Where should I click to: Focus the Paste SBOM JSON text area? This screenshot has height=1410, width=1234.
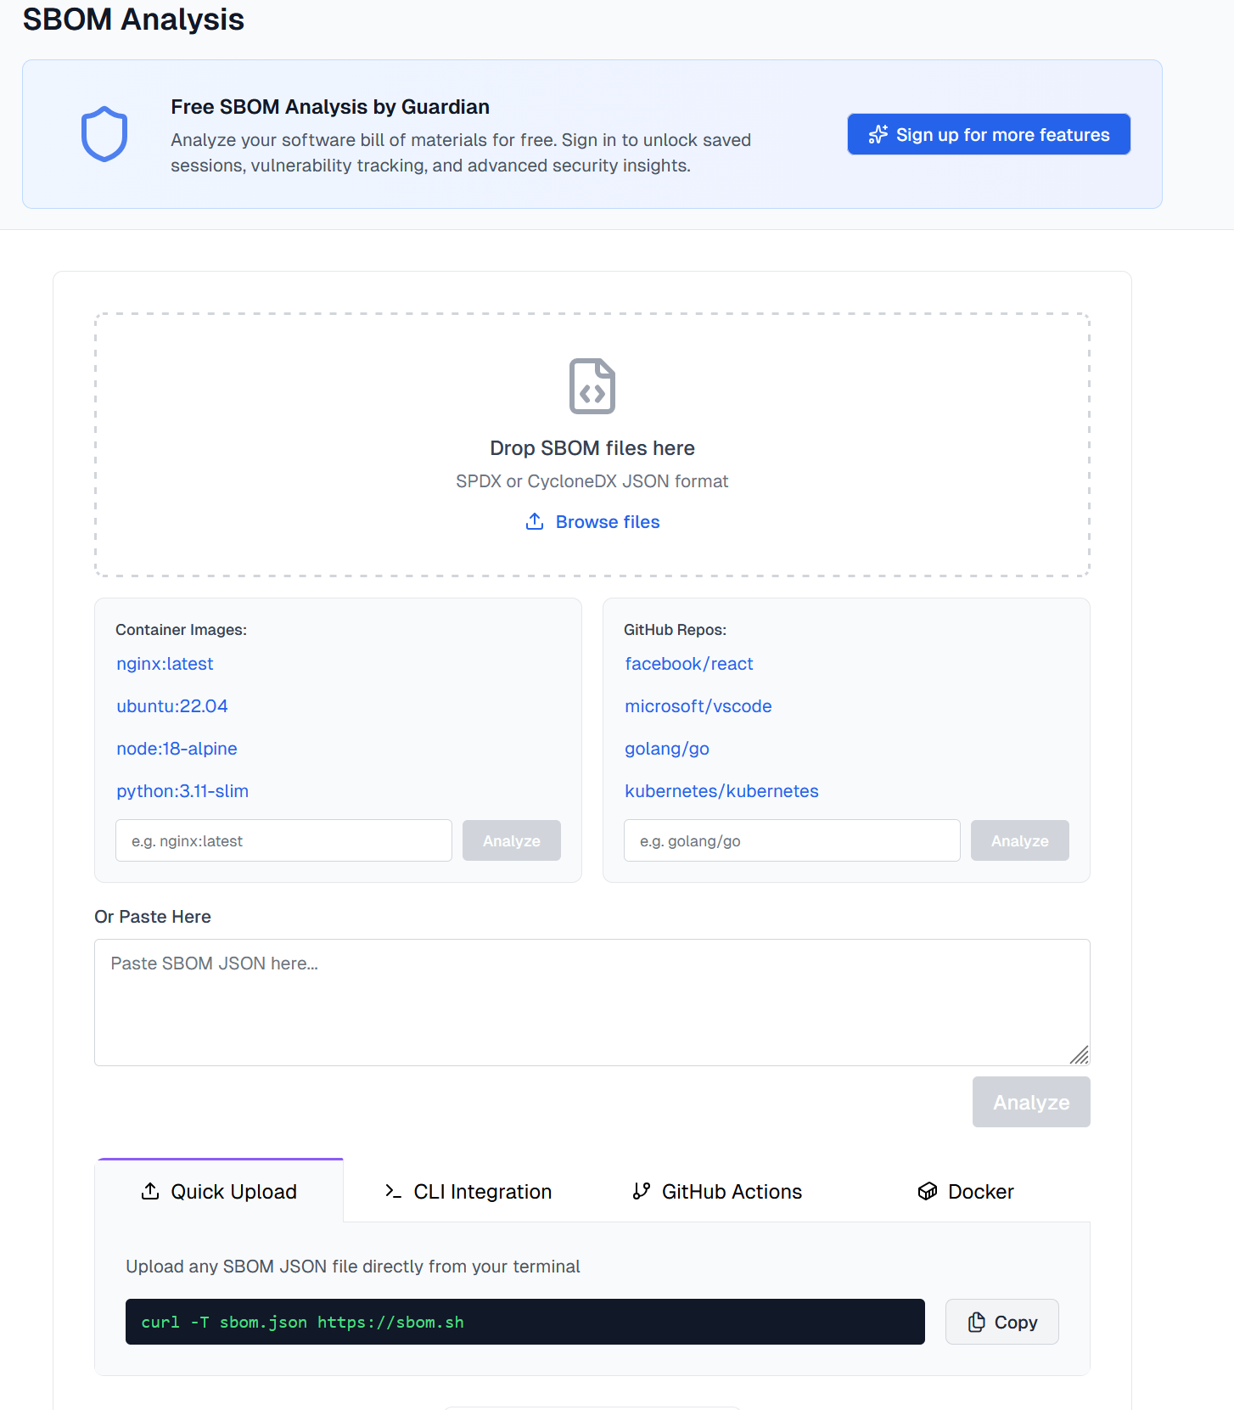point(592,1002)
